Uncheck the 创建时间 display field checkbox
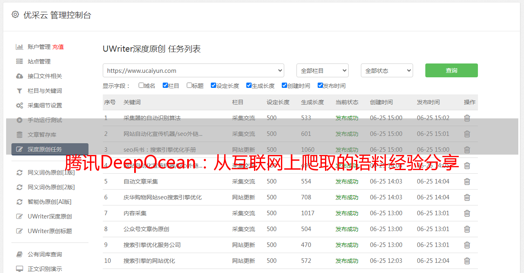524x273 pixels. click(x=284, y=85)
